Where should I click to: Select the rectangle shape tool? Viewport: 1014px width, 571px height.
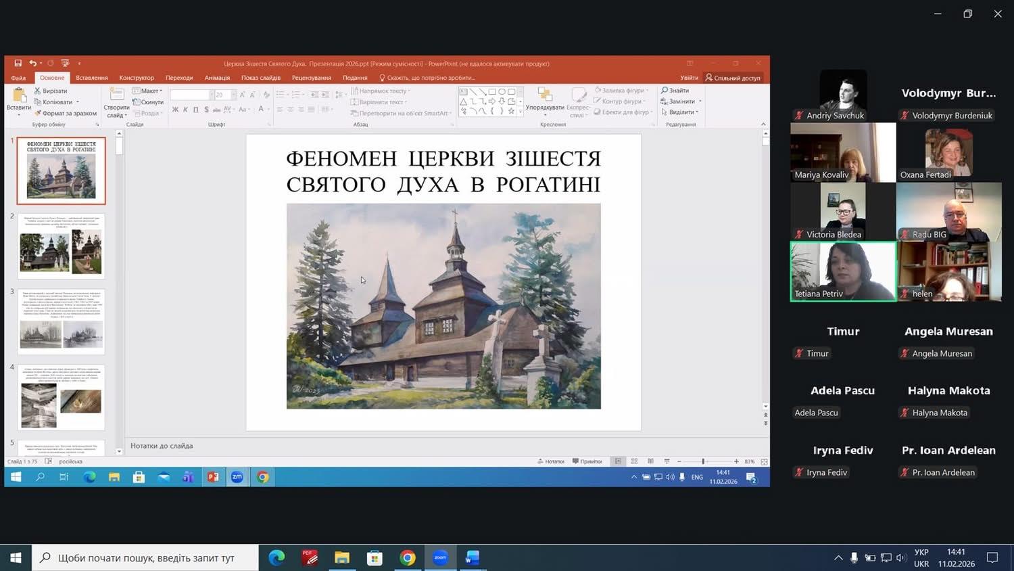492,91
